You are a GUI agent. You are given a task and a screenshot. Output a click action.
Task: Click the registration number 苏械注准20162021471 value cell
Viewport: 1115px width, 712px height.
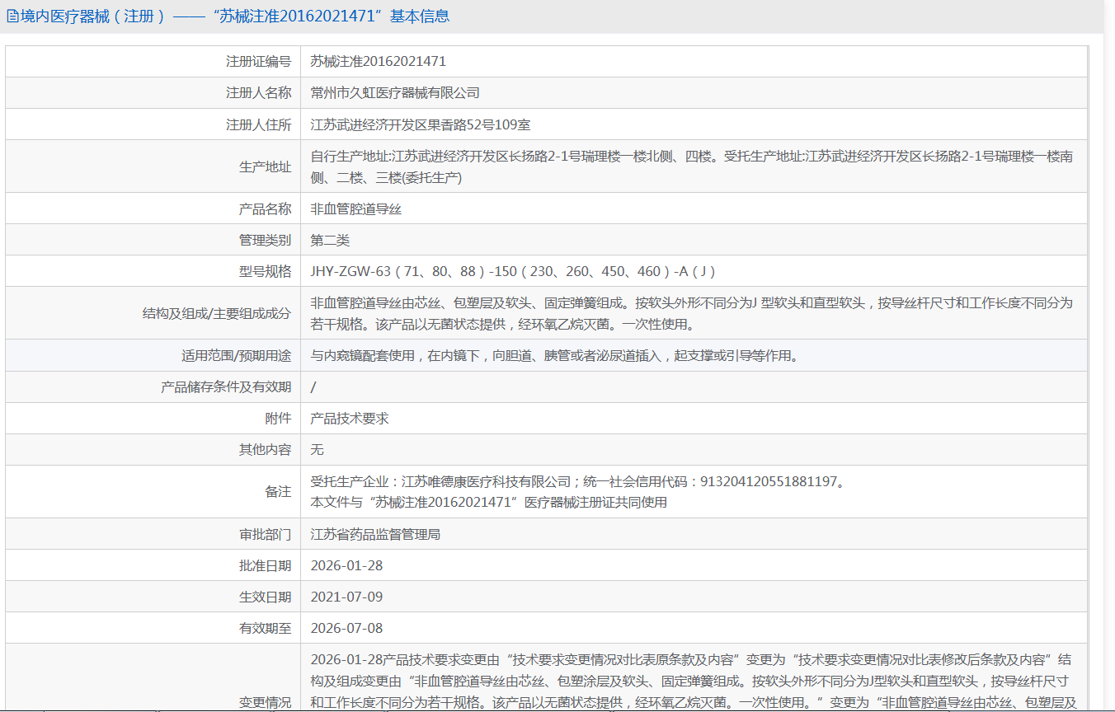694,62
